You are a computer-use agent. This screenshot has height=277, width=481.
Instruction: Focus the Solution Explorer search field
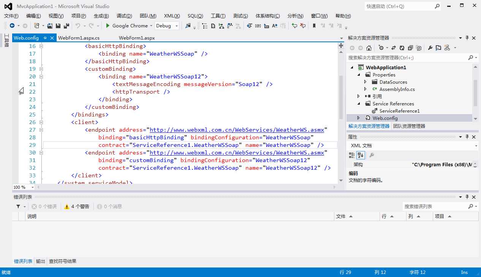pyautogui.click(x=407, y=57)
